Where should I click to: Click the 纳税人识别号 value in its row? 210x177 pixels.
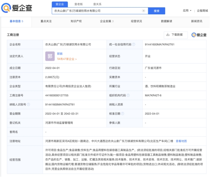[60, 105]
